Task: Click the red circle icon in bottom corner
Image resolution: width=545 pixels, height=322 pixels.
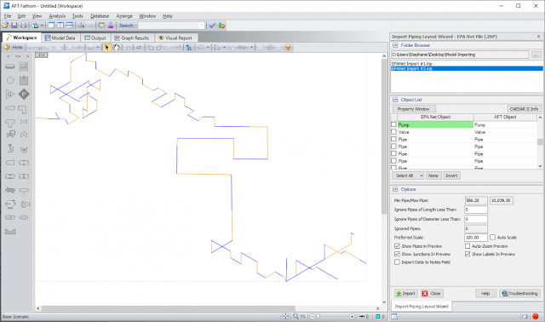Action: (x=536, y=316)
